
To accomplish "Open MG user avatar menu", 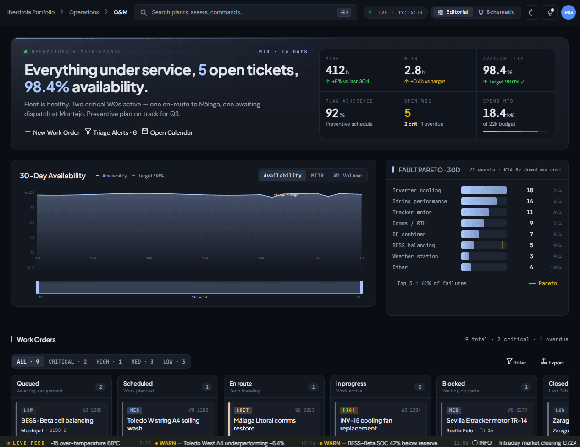I will (569, 12).
